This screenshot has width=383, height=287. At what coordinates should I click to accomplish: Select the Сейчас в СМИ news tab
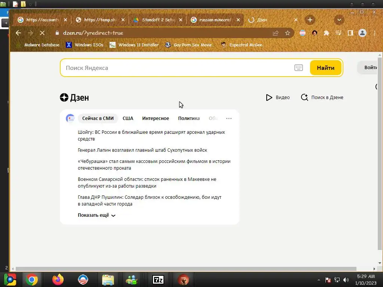[x=98, y=118]
